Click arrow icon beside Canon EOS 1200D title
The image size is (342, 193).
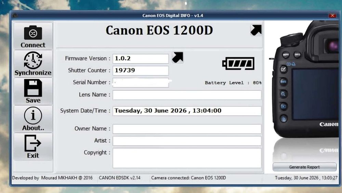(x=256, y=30)
